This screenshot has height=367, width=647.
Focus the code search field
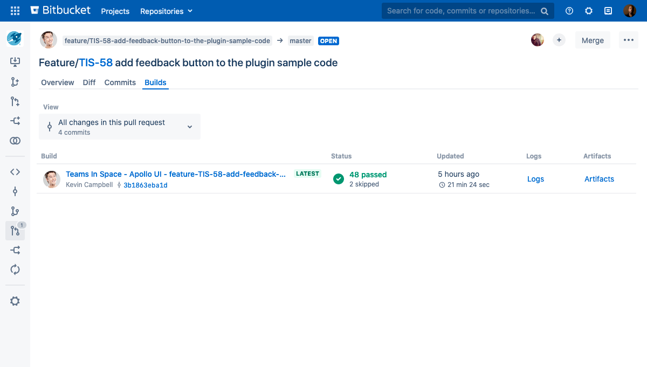(x=467, y=11)
